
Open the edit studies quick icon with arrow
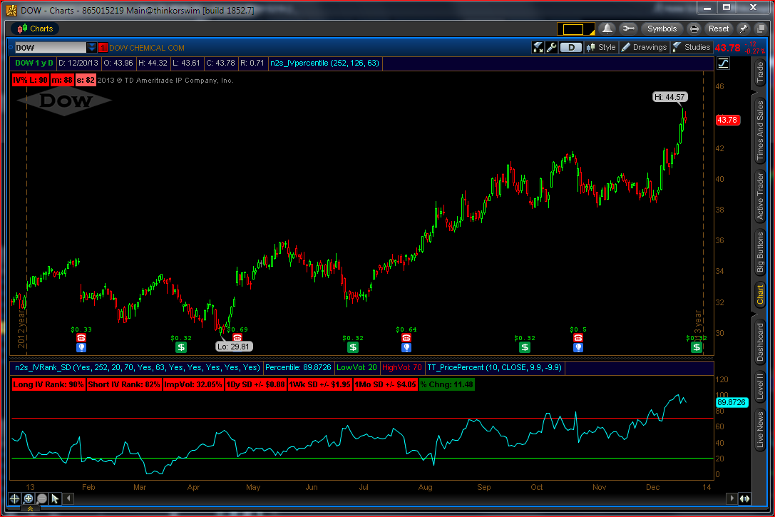(x=538, y=48)
